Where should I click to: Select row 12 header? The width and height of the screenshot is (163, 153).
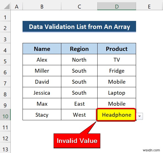5,137
